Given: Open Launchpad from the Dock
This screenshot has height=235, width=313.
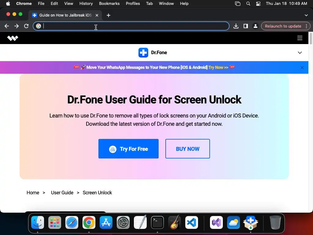Looking at the screenshot, I should (x=54, y=222).
